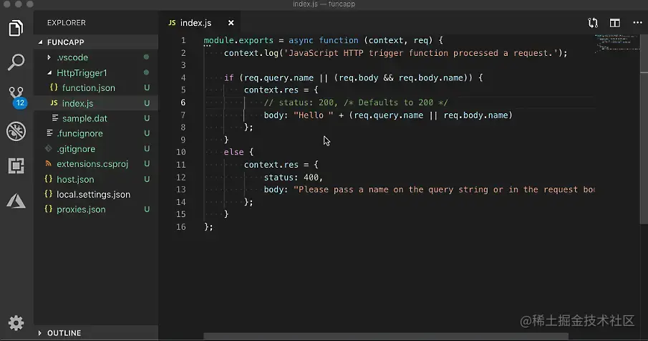Screen dimensions: 648x341
Task: Click the "Hello " string on line 7
Action: (x=313, y=115)
